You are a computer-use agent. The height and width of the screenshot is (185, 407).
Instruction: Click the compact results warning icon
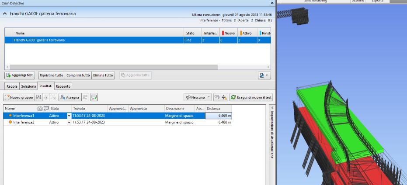[224, 97]
